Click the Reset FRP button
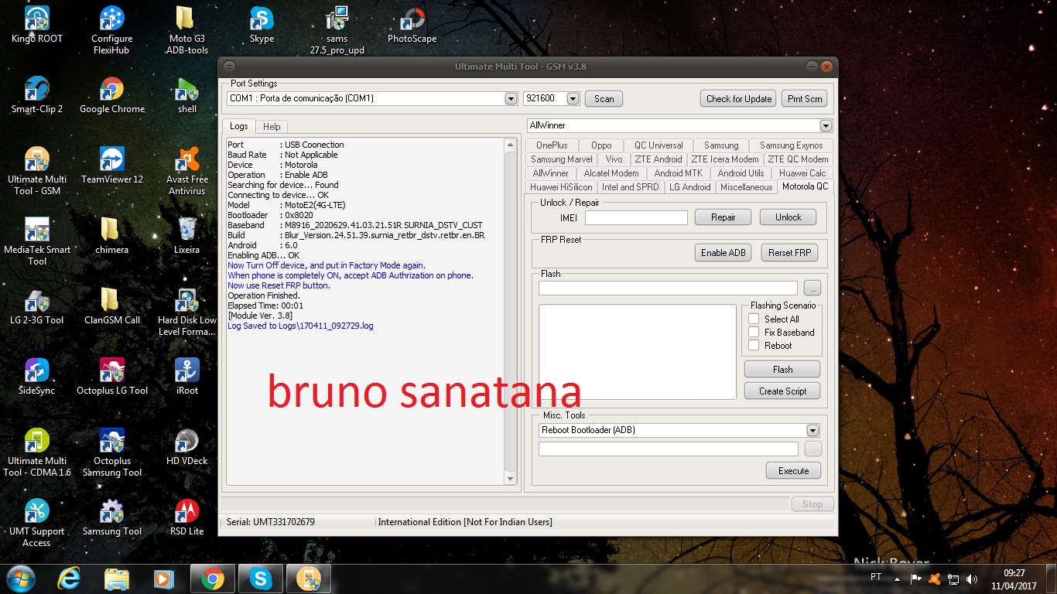This screenshot has width=1057, height=594. [789, 253]
